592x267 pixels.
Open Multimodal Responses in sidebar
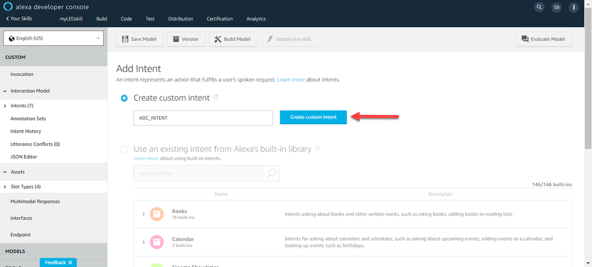(x=35, y=201)
